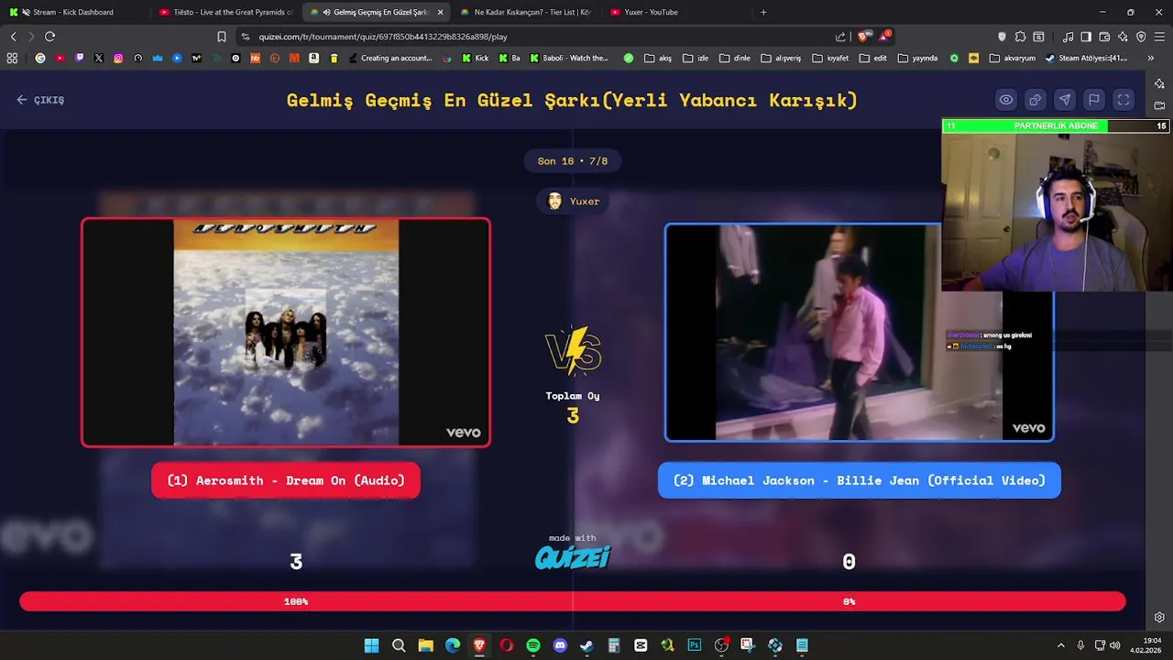The height and width of the screenshot is (660, 1173).
Task: Select the Aerosmith album cover thumbnail
Action: click(x=286, y=332)
